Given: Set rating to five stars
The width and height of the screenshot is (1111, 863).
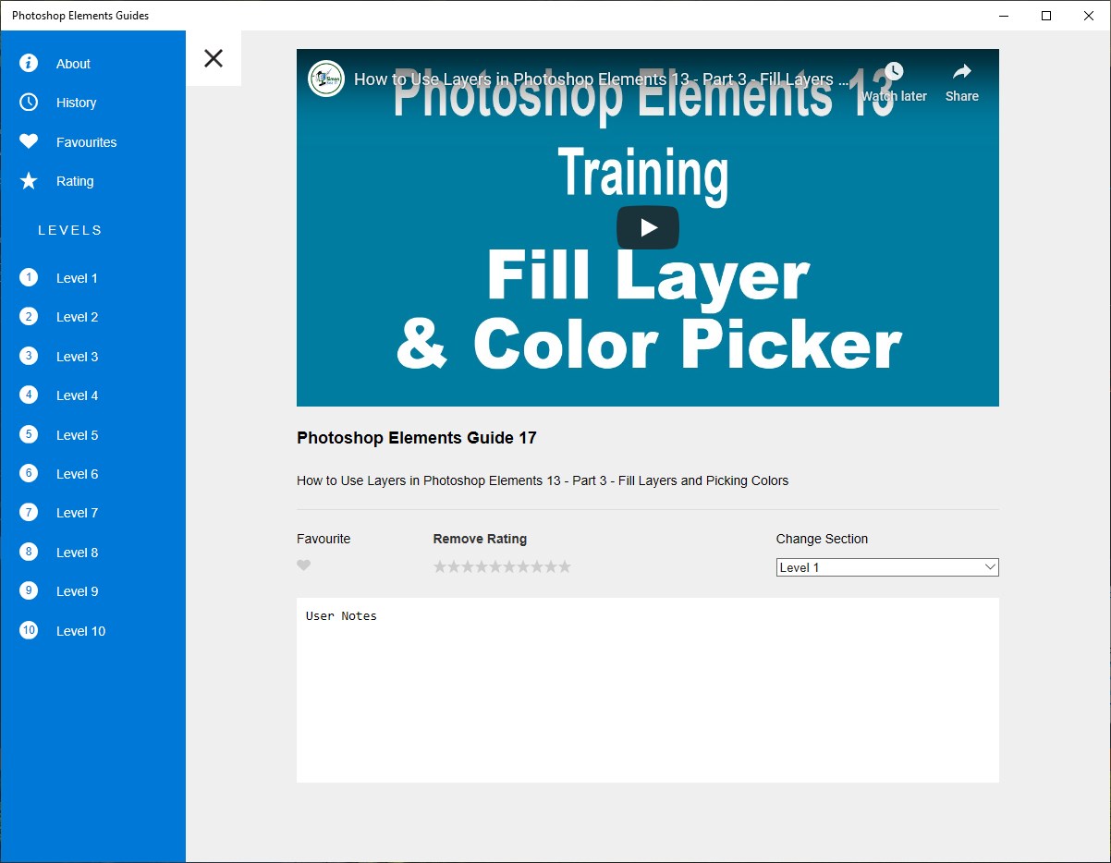Looking at the screenshot, I should (495, 566).
